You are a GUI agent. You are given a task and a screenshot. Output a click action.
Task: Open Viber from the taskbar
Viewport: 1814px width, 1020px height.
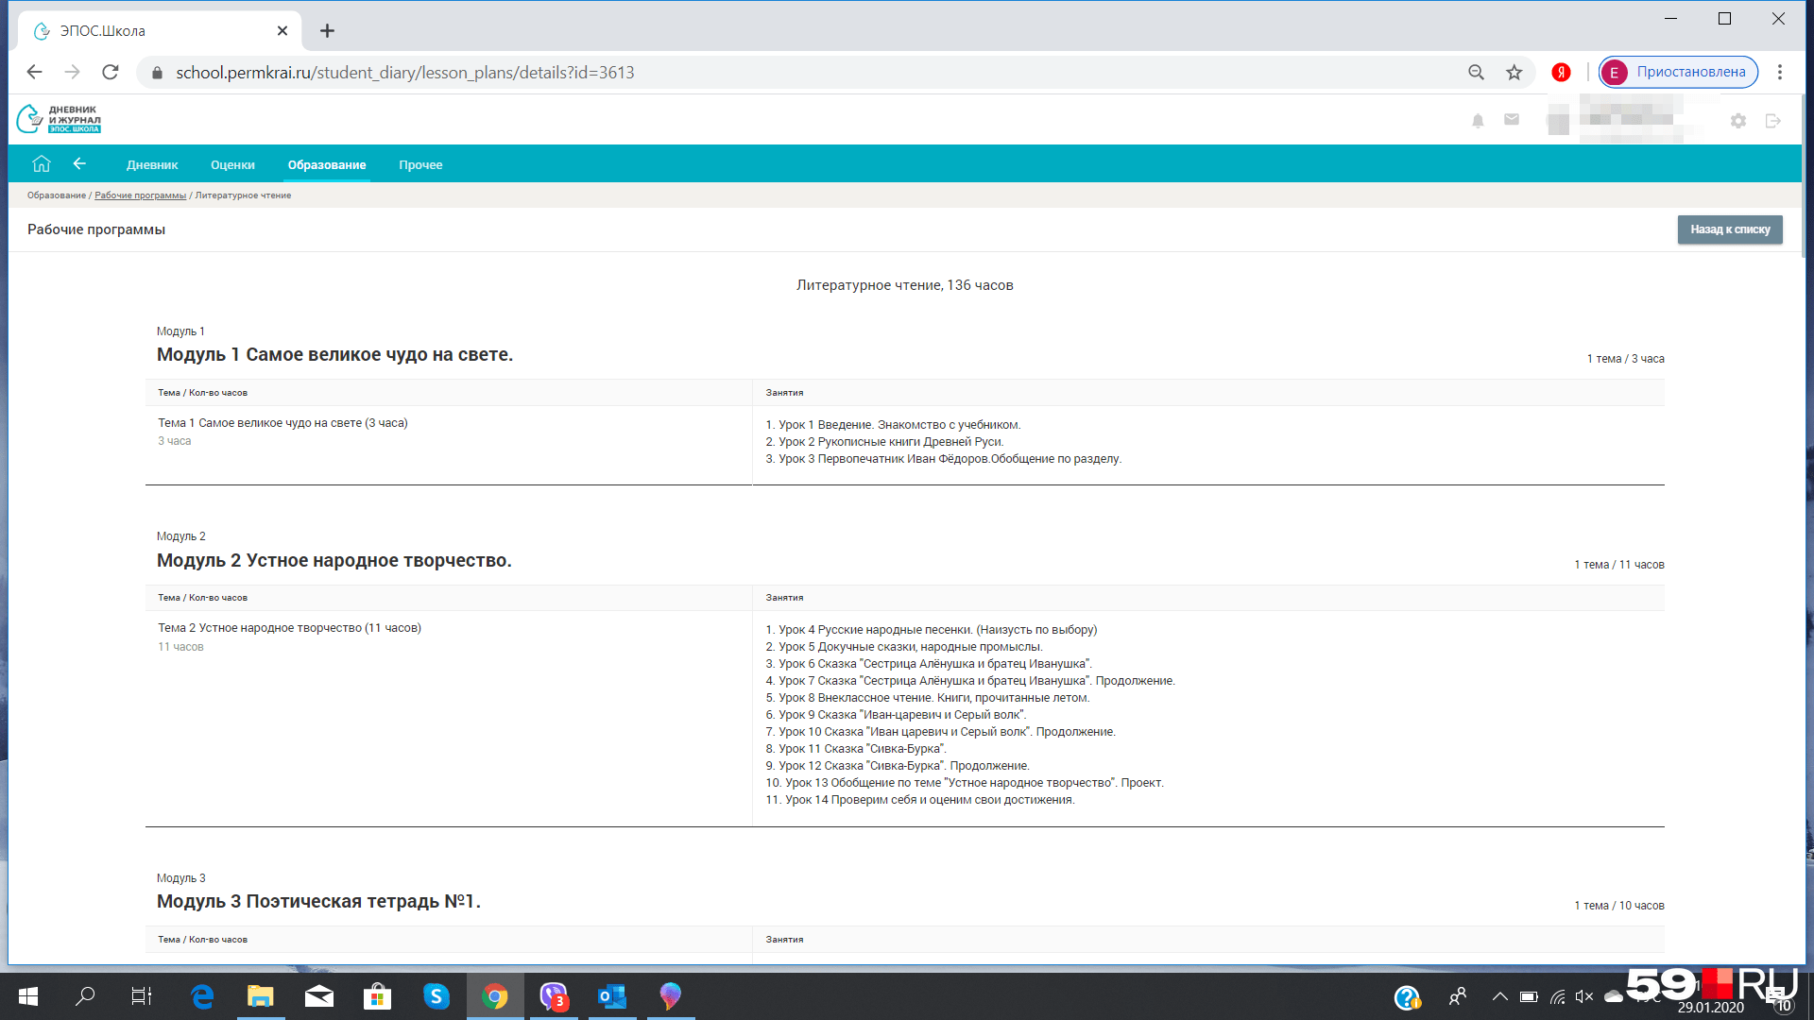click(554, 996)
